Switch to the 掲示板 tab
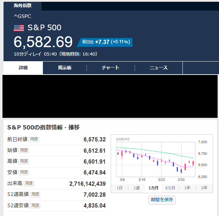The width and height of the screenshot is (219, 216). (x=65, y=68)
